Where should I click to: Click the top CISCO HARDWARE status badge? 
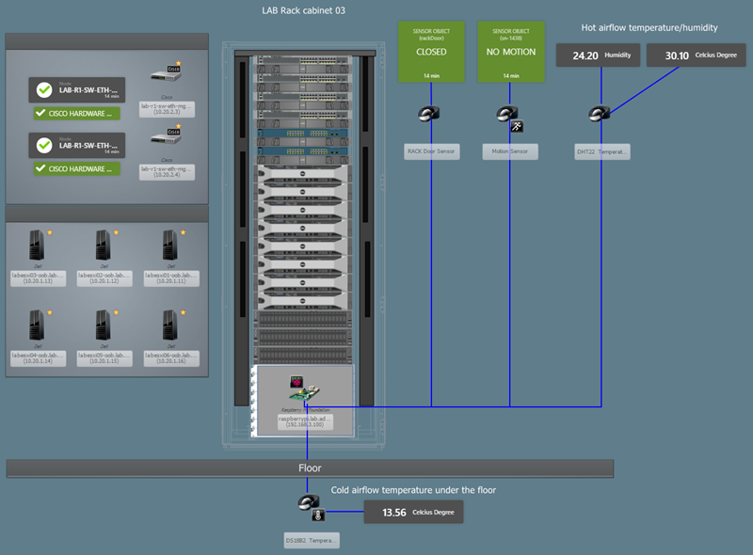pyautogui.click(x=77, y=113)
